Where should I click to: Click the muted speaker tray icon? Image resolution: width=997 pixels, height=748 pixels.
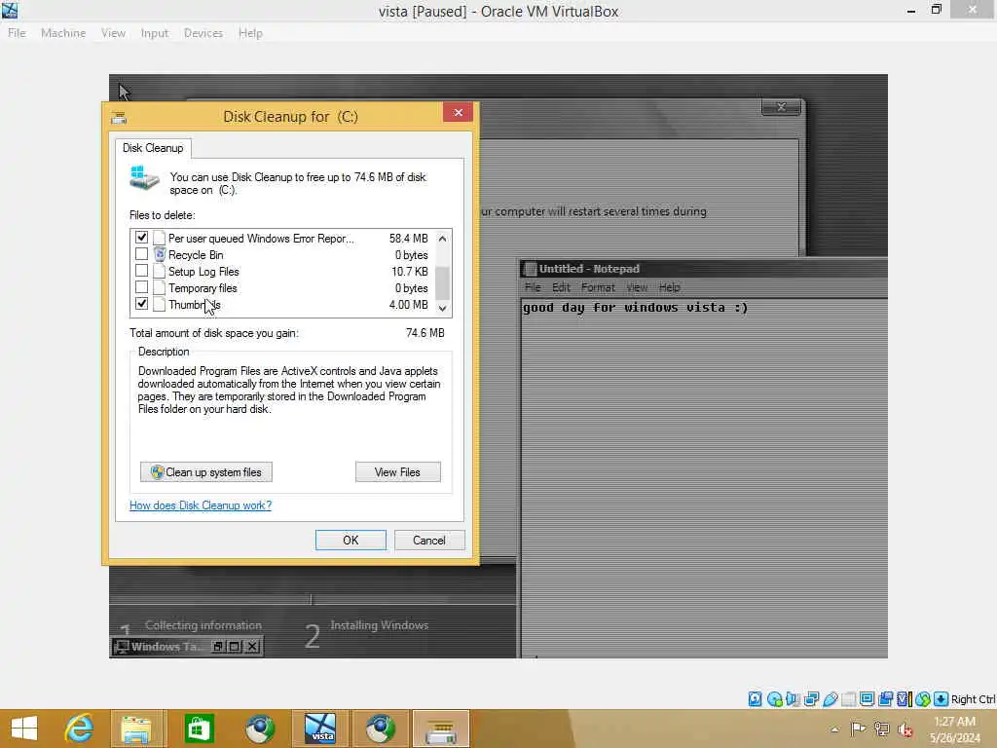click(x=905, y=729)
